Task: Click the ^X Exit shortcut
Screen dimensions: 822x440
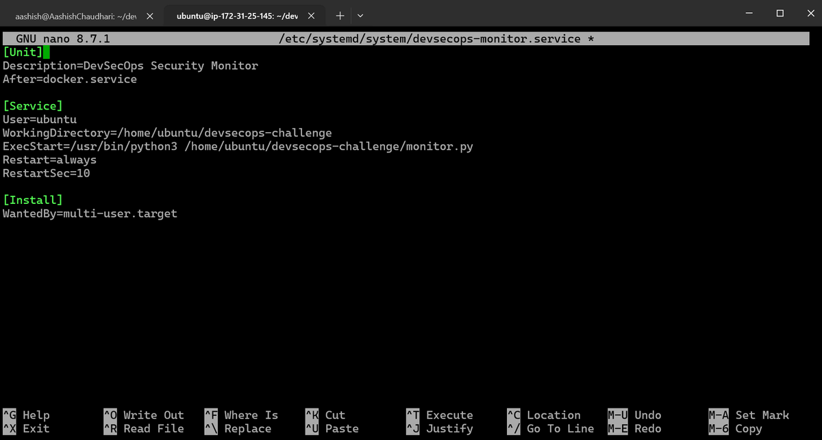Action: click(26, 429)
